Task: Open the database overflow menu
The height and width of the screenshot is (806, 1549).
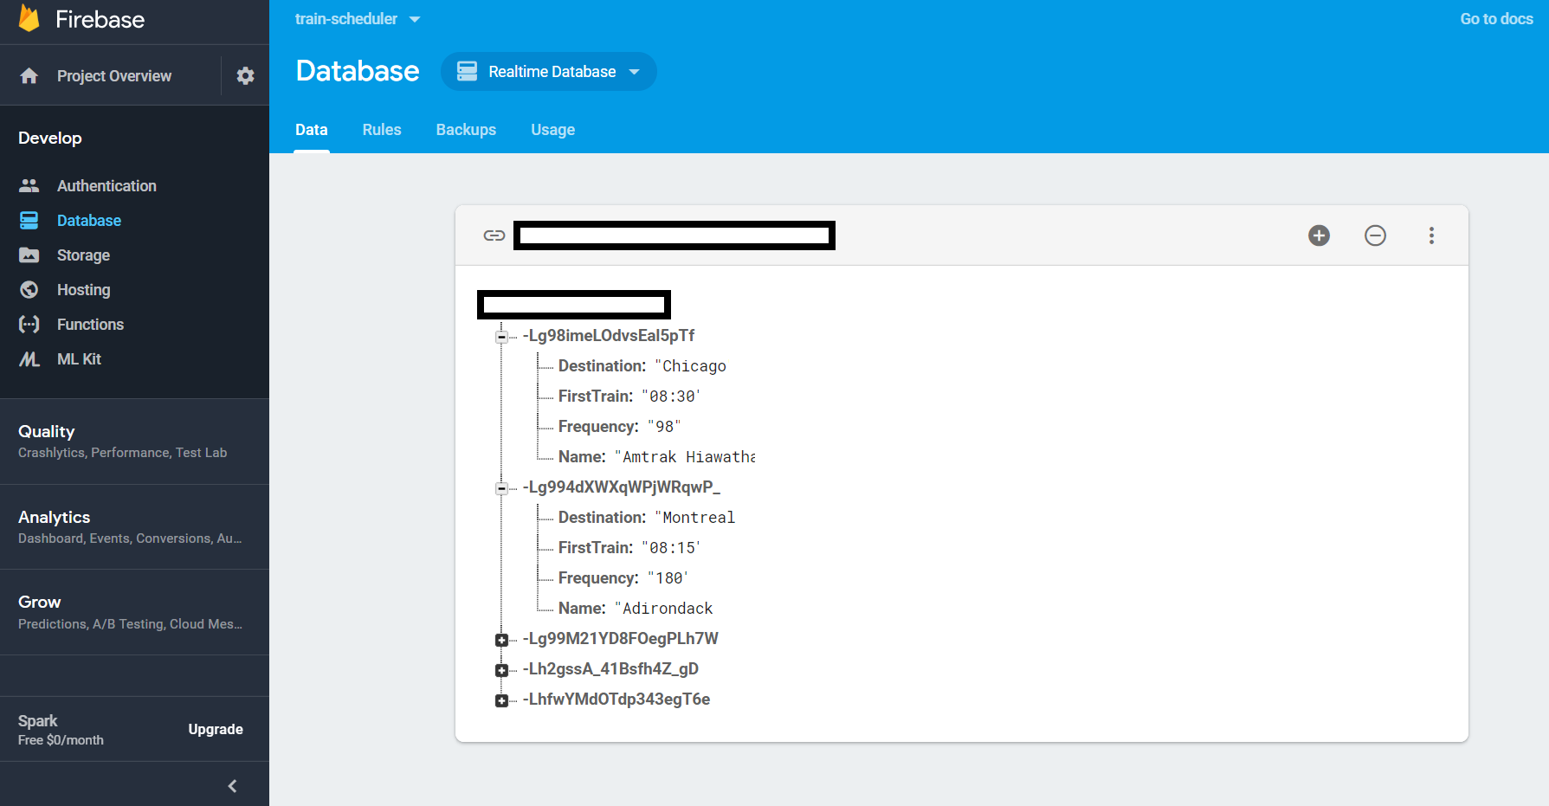Action: [1431, 235]
